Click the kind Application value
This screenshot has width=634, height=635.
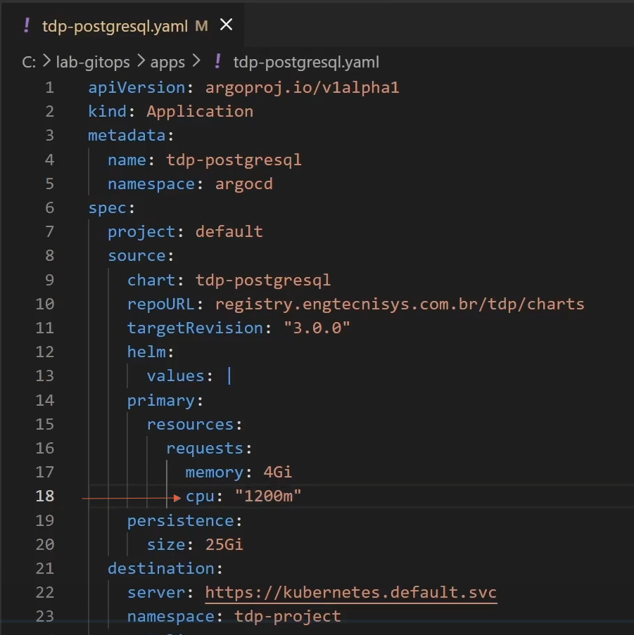[200, 111]
